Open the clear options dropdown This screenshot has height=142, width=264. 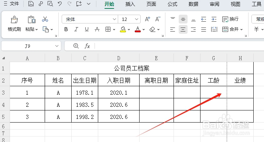[x=158, y=30]
